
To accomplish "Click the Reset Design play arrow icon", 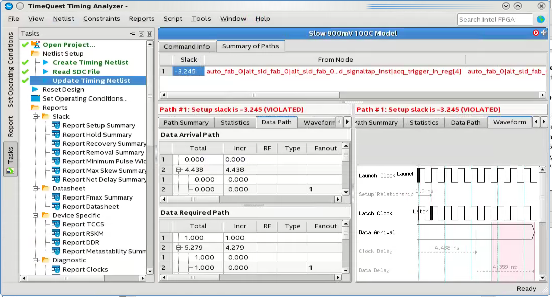I will pyautogui.click(x=35, y=89).
